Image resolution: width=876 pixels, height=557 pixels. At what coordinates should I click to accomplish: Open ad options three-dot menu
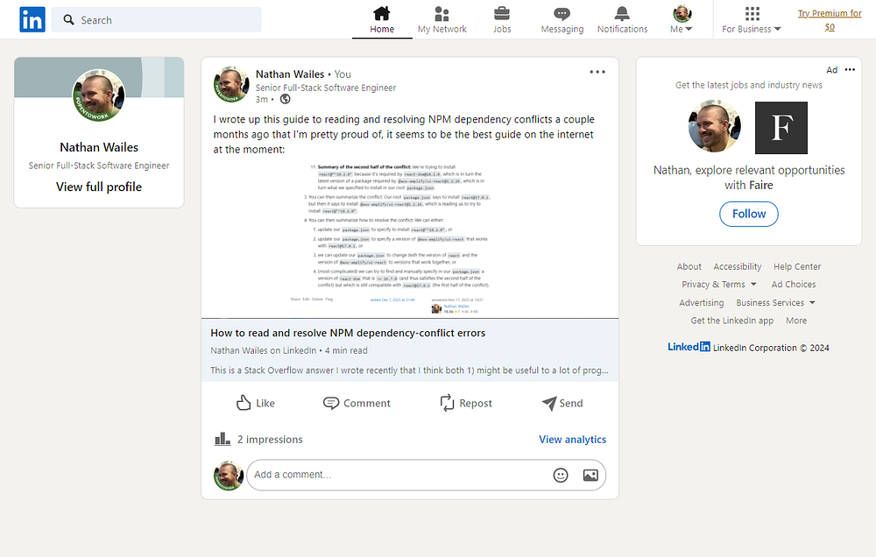[850, 70]
